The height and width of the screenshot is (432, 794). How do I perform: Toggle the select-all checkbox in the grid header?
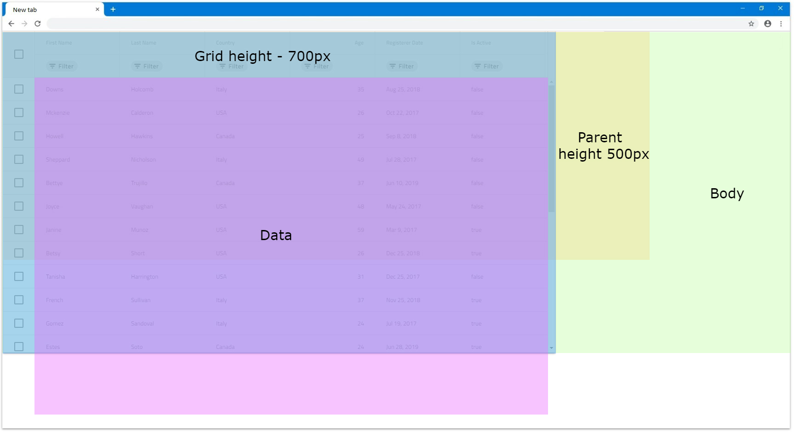coord(19,54)
